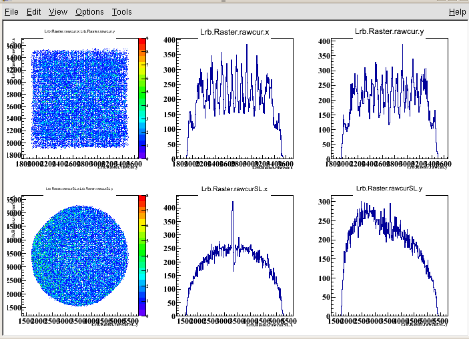Click the rawcur 2D scatter plot title
This screenshot has width=469, height=339.
point(79,31)
